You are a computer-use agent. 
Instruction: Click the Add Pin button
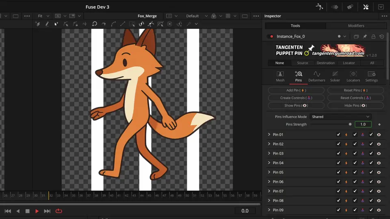click(x=296, y=90)
